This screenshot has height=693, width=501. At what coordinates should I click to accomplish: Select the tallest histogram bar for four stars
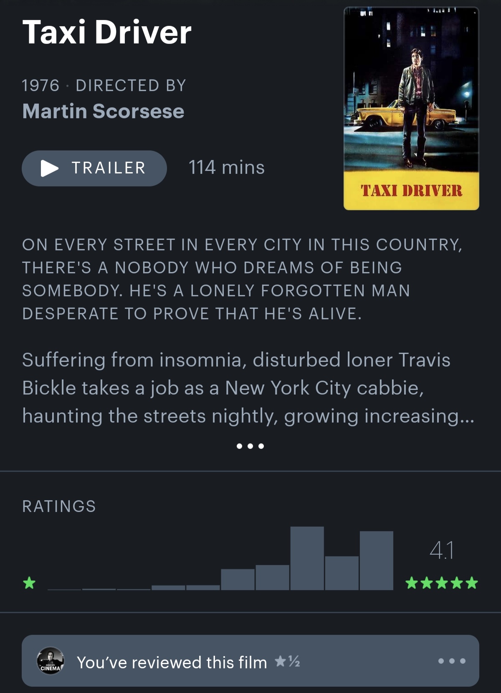click(x=307, y=558)
